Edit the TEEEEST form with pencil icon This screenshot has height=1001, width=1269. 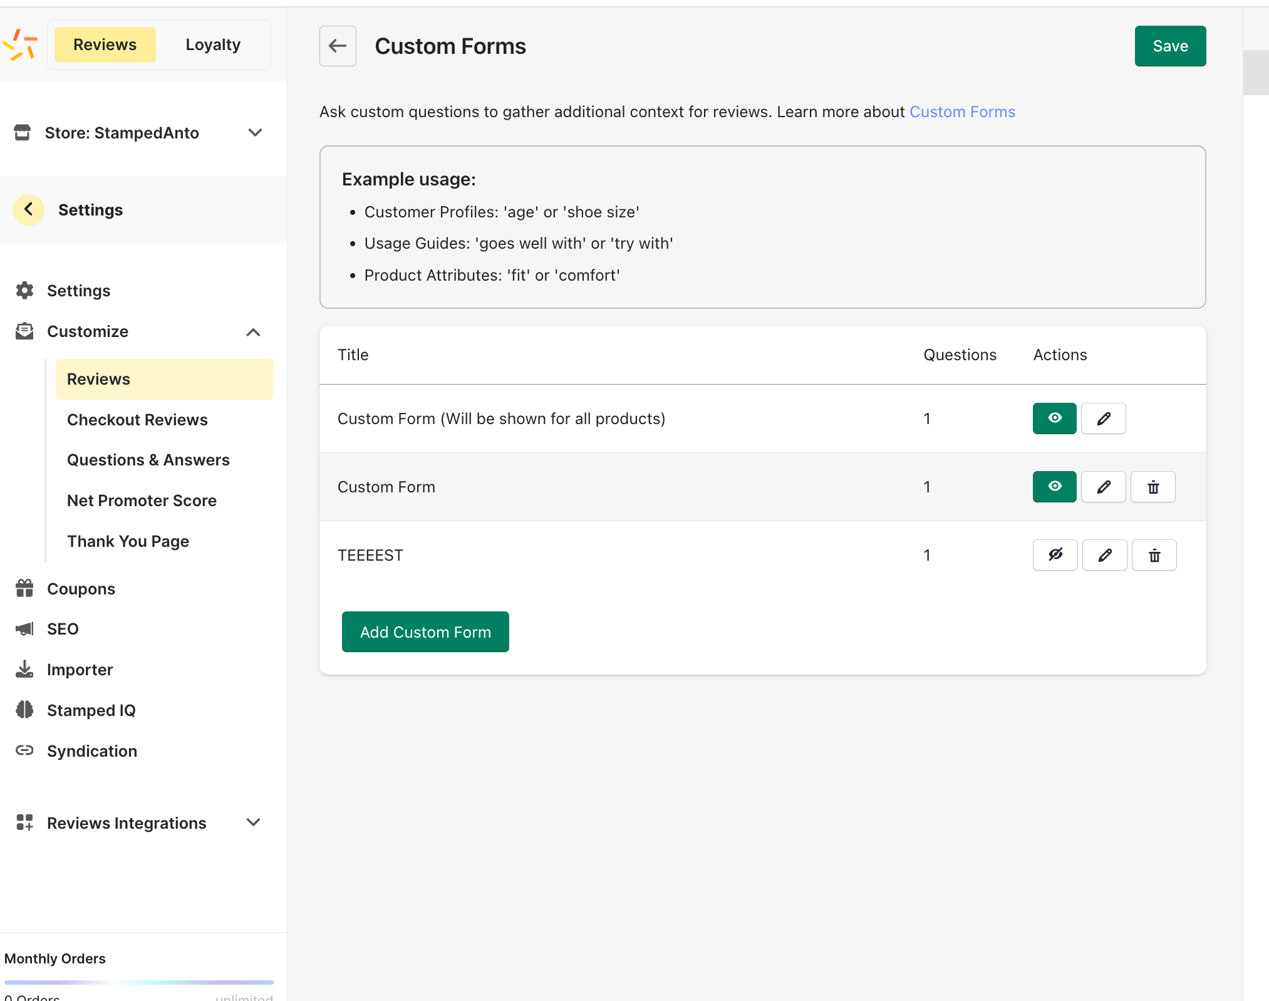[1104, 555]
